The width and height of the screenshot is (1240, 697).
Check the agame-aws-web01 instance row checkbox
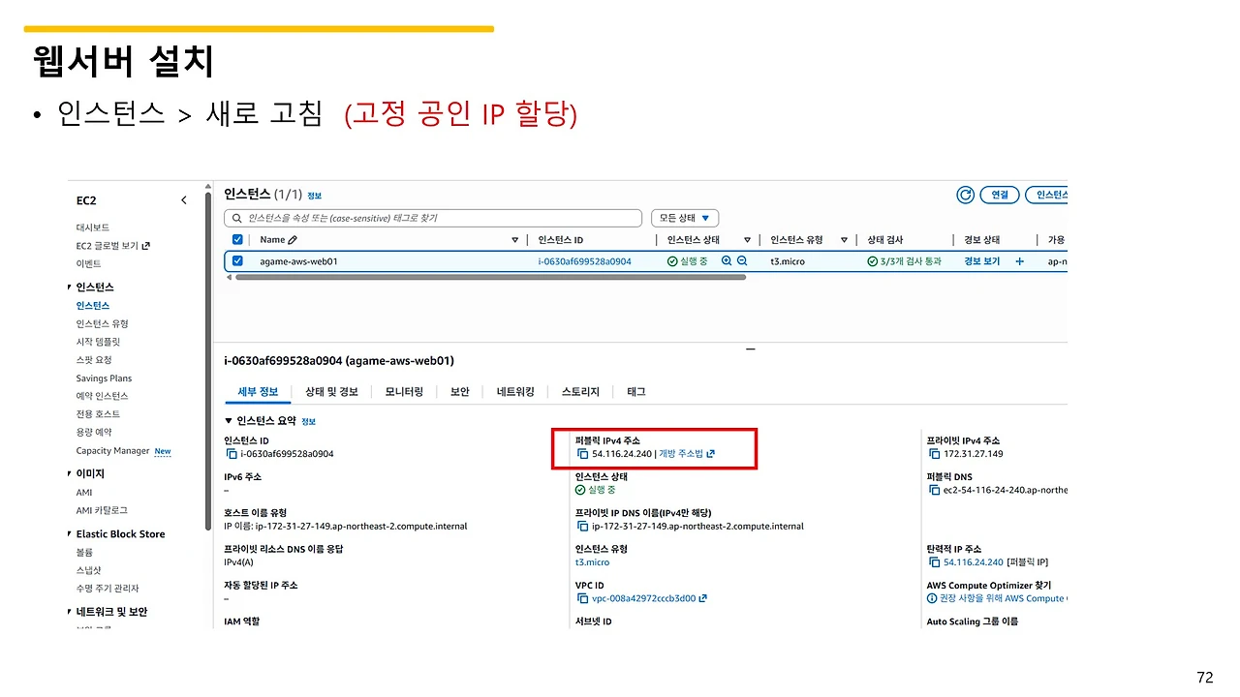[237, 260]
